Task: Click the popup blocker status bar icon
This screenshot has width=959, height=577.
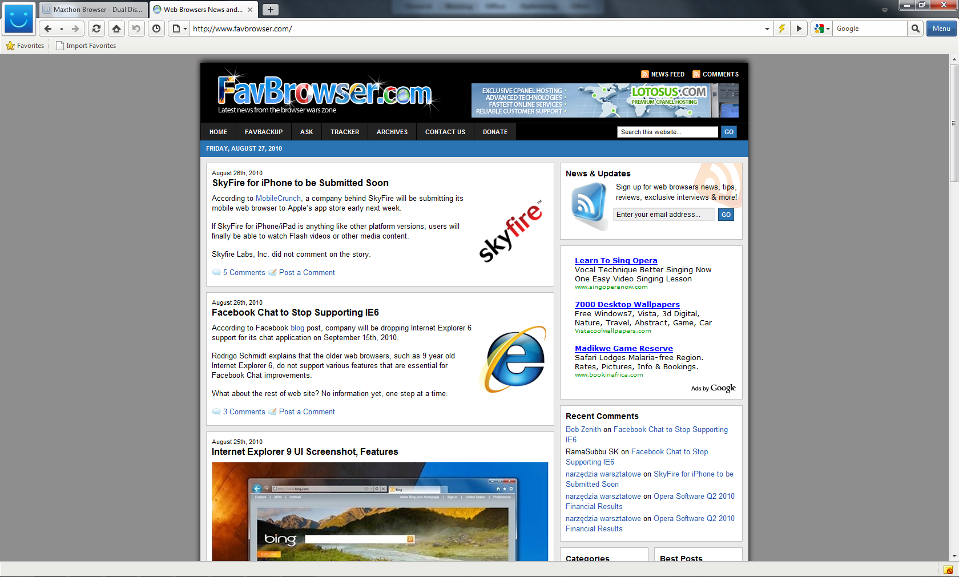Action: point(948,570)
